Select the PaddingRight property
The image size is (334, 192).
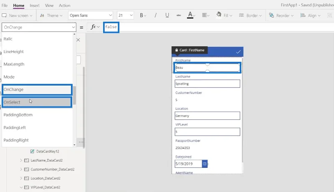[37, 140]
